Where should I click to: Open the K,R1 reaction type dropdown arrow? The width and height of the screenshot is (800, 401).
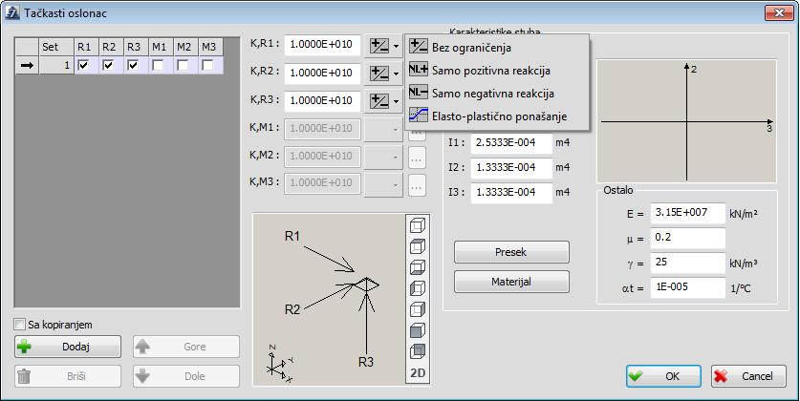pos(397,46)
